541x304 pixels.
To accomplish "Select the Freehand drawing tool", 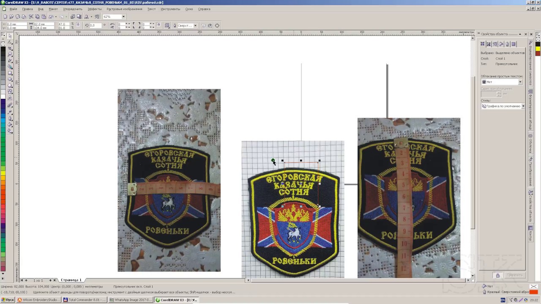I will [10, 60].
